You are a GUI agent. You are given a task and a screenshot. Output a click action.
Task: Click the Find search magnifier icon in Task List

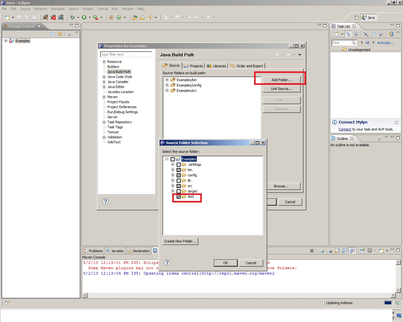click(354, 42)
